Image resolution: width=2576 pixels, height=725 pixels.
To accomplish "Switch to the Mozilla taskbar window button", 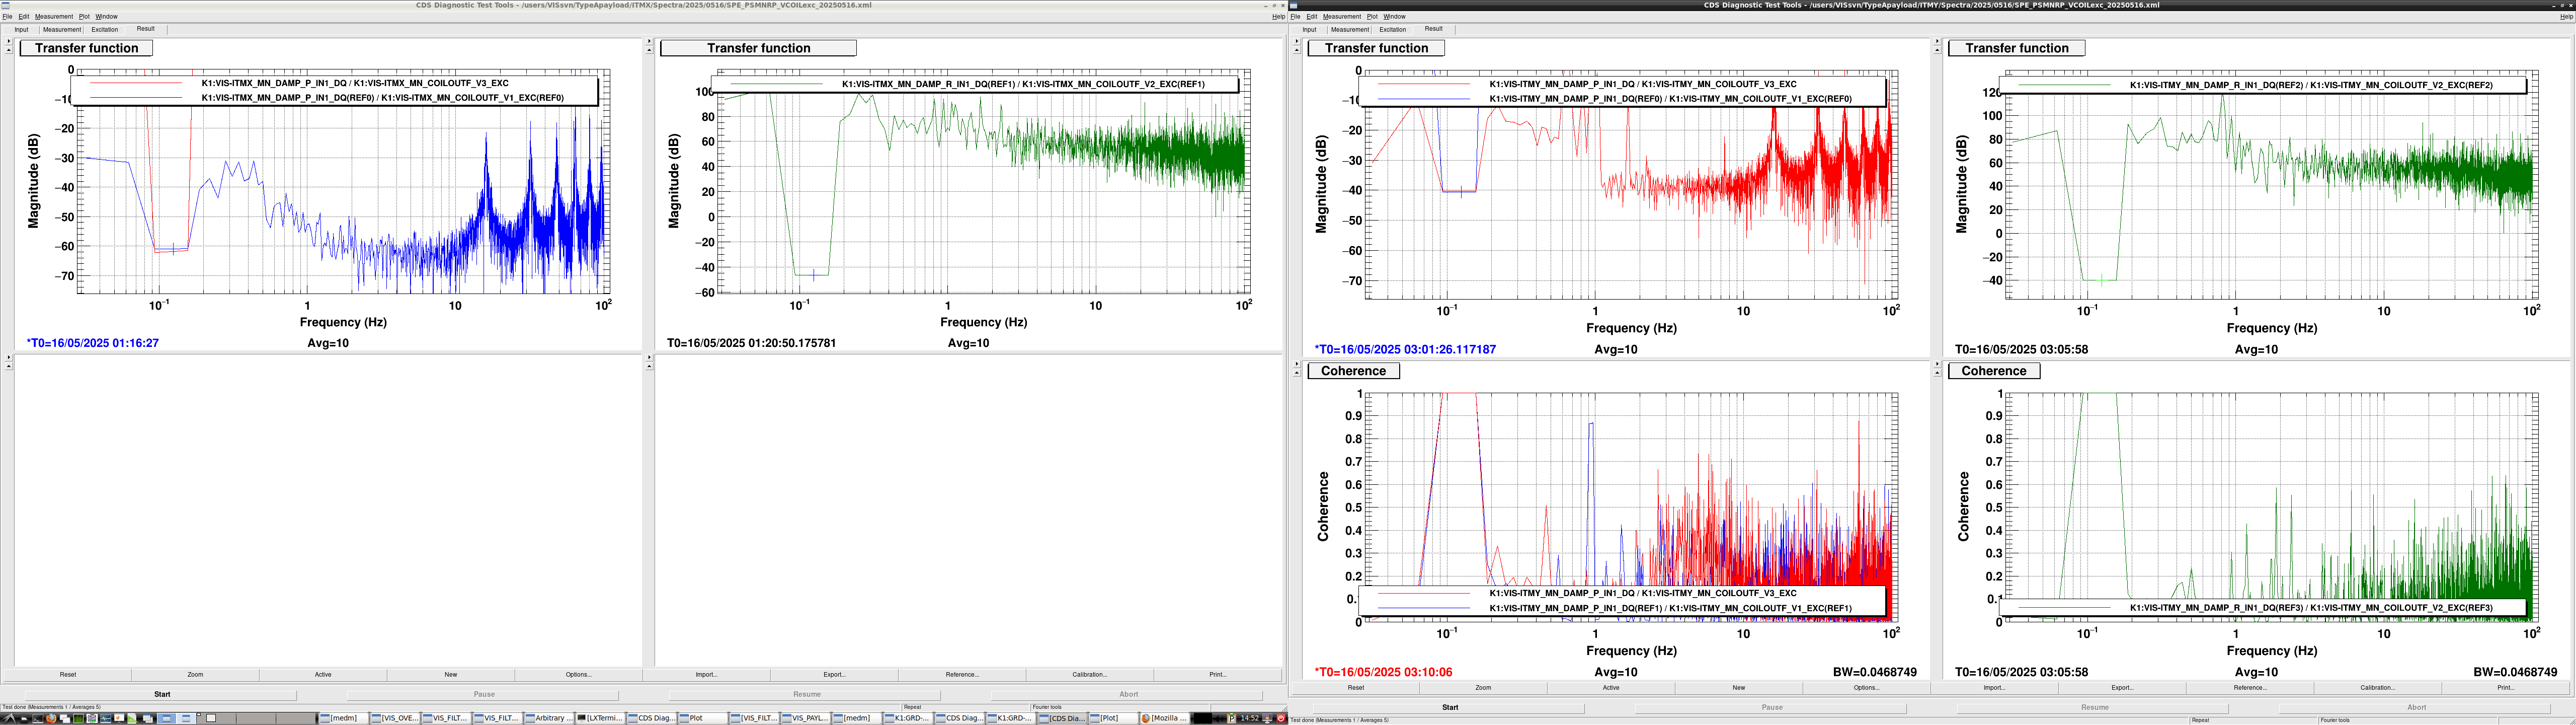I will 1164,718.
